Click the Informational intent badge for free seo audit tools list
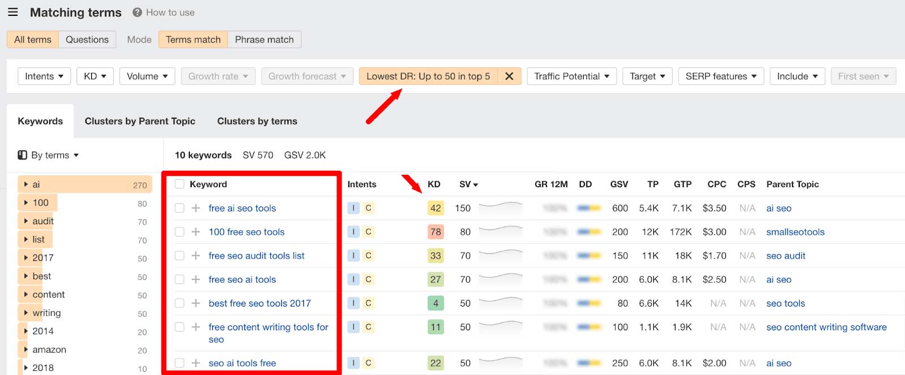This screenshot has height=375, width=905. [x=354, y=256]
